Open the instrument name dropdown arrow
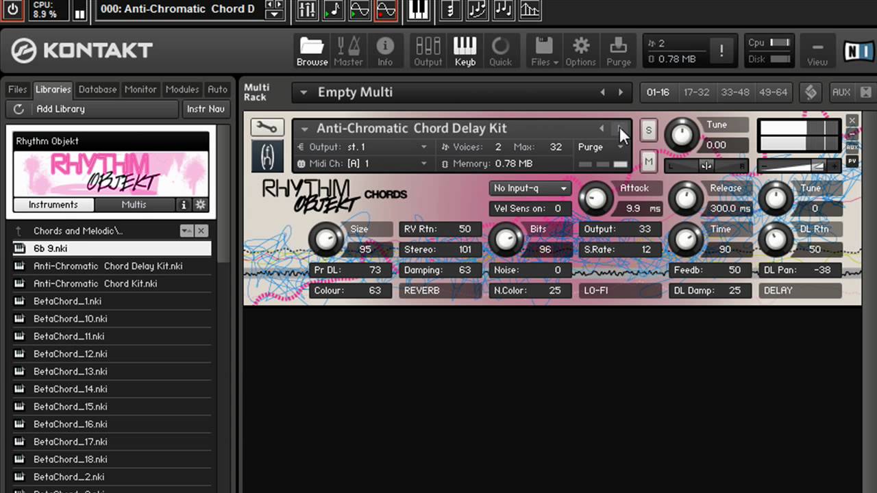 click(304, 128)
